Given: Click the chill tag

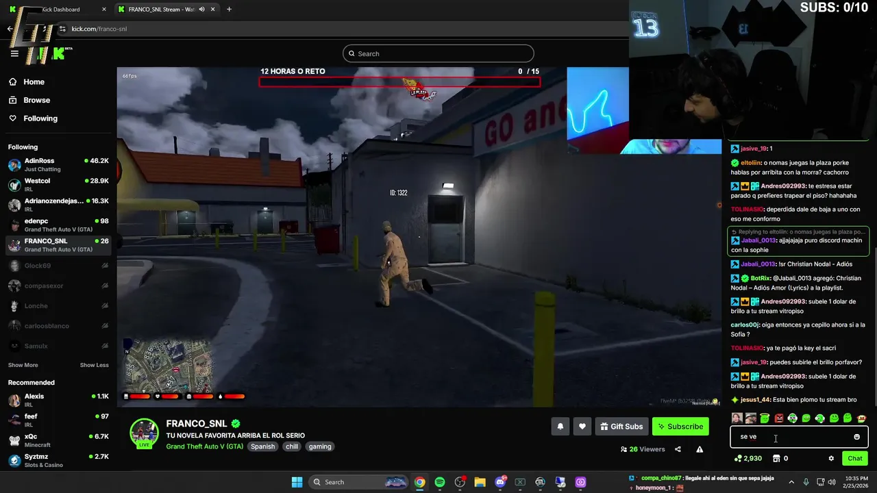Looking at the screenshot, I should (x=292, y=446).
